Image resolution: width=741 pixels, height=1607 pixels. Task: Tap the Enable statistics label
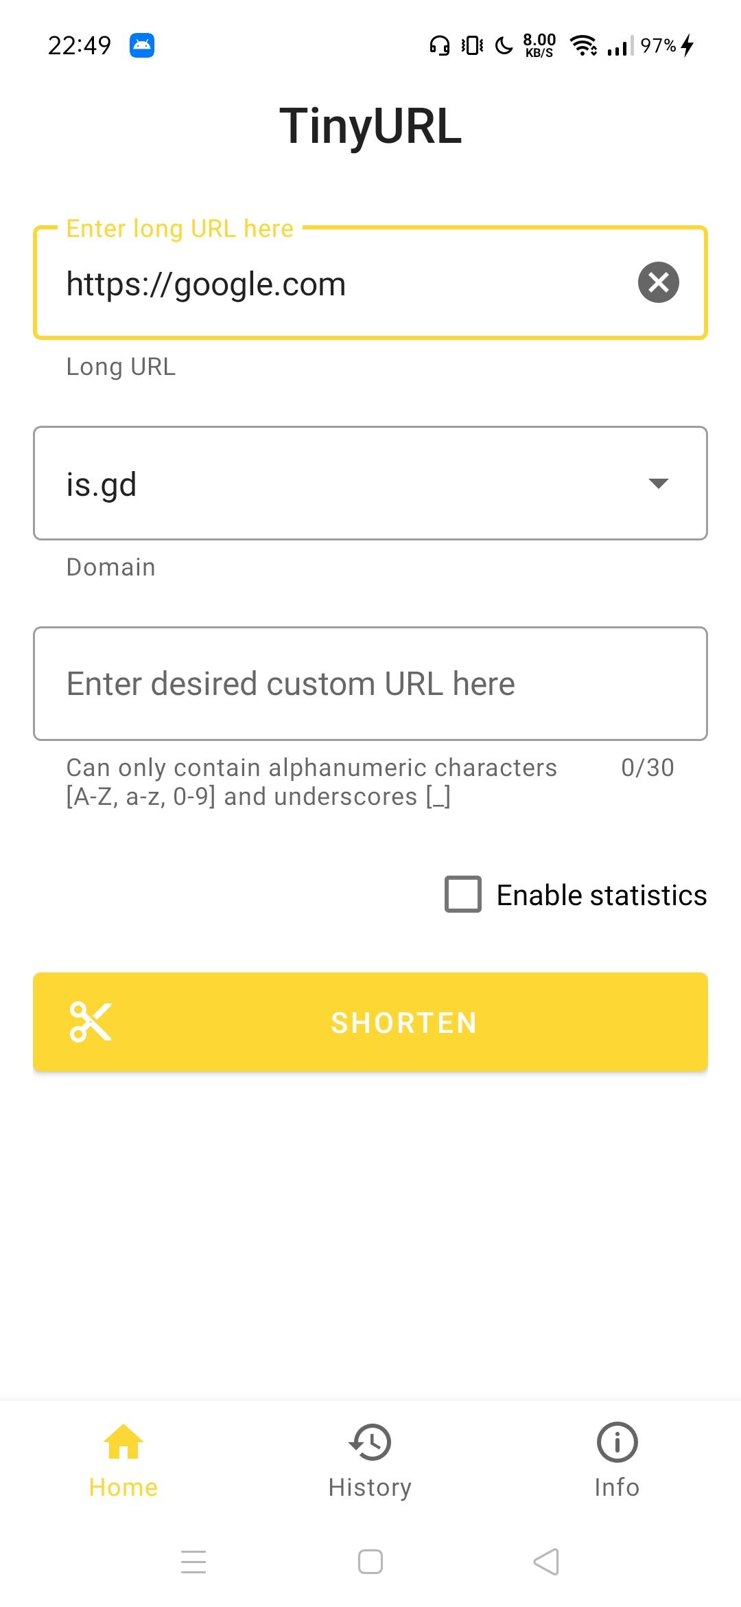[x=602, y=895]
